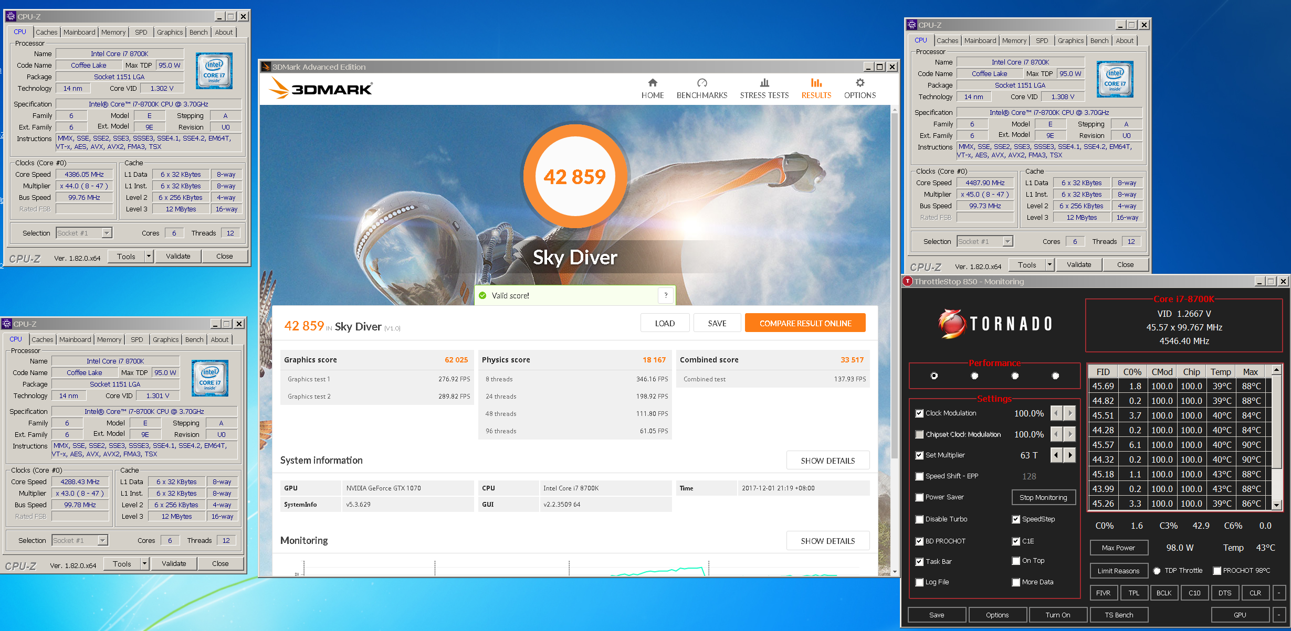The width and height of the screenshot is (1291, 631).
Task: Click Save button in 3DMark results
Action: [717, 323]
